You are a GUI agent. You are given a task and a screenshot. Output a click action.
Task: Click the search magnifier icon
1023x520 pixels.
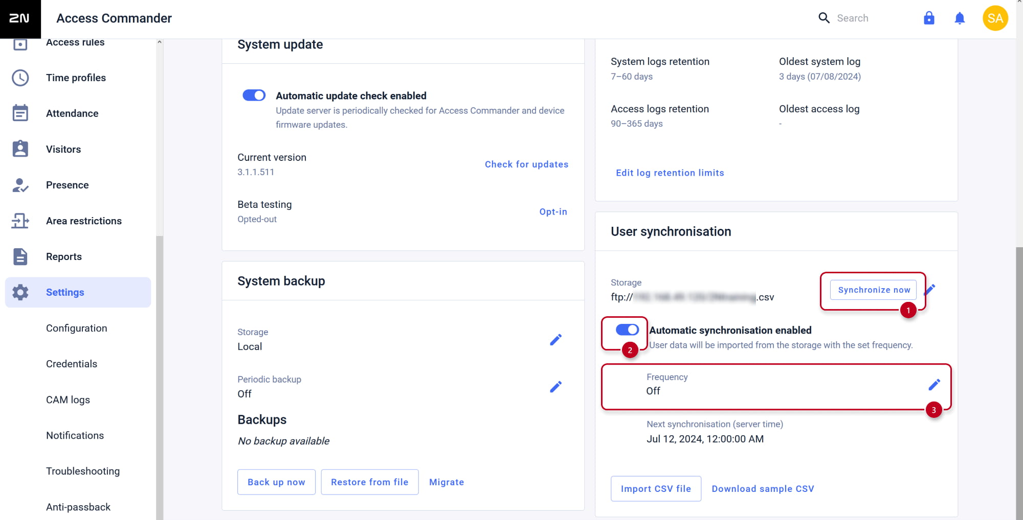824,18
